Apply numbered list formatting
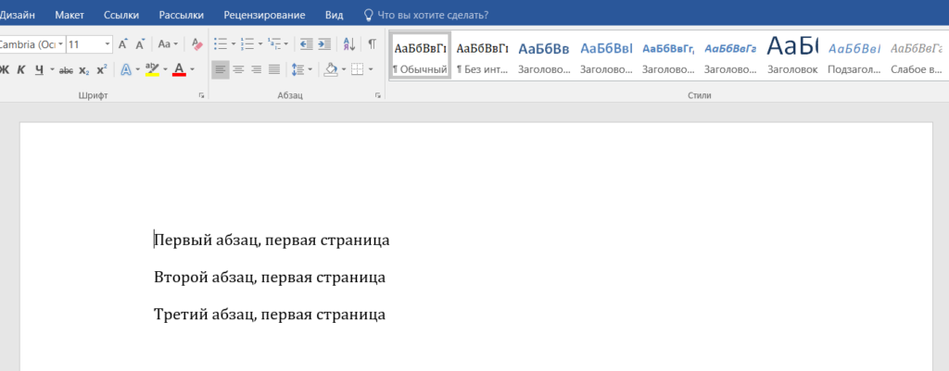Screen dimensions: 949x371 pos(247,44)
